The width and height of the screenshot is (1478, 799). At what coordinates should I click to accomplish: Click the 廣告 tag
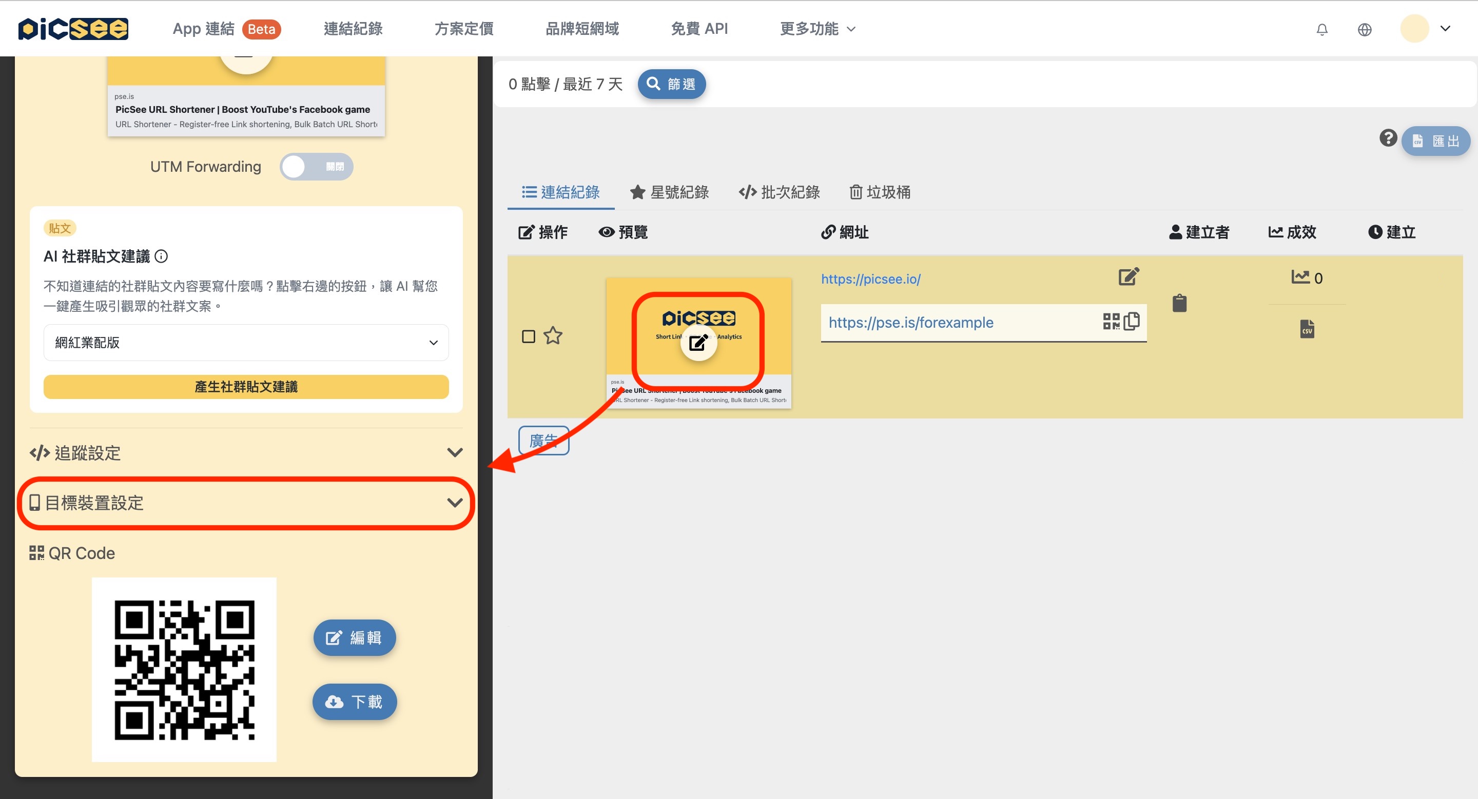(543, 441)
